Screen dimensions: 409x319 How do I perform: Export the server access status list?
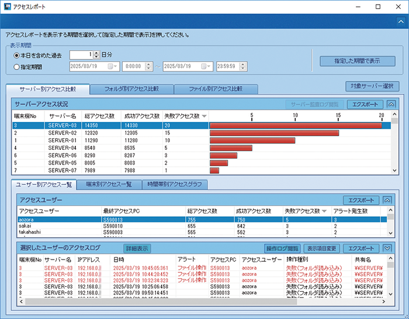(365, 104)
